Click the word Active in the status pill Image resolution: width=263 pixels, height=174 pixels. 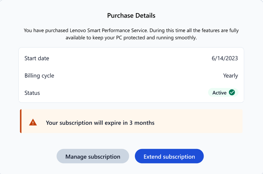219,93
